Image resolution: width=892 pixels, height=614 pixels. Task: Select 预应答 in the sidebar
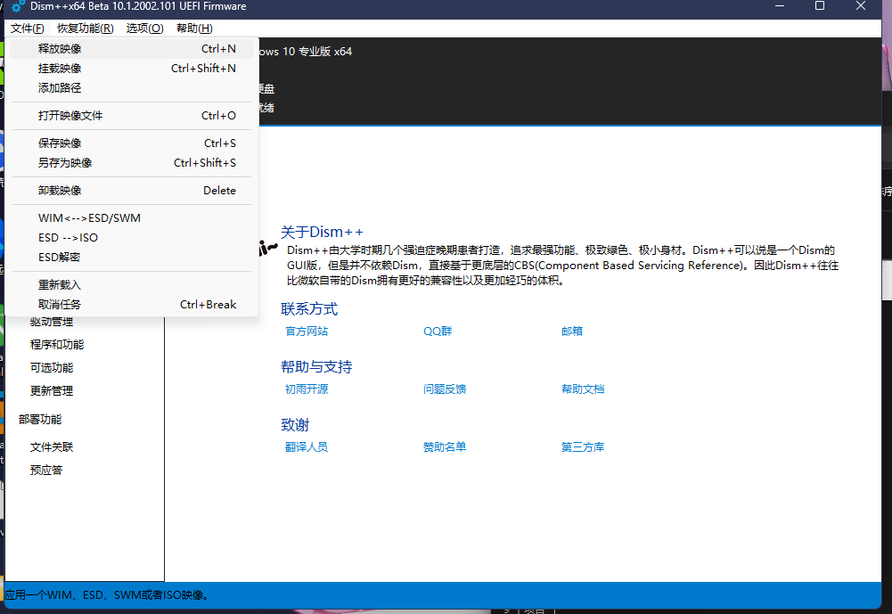pyautogui.click(x=46, y=470)
